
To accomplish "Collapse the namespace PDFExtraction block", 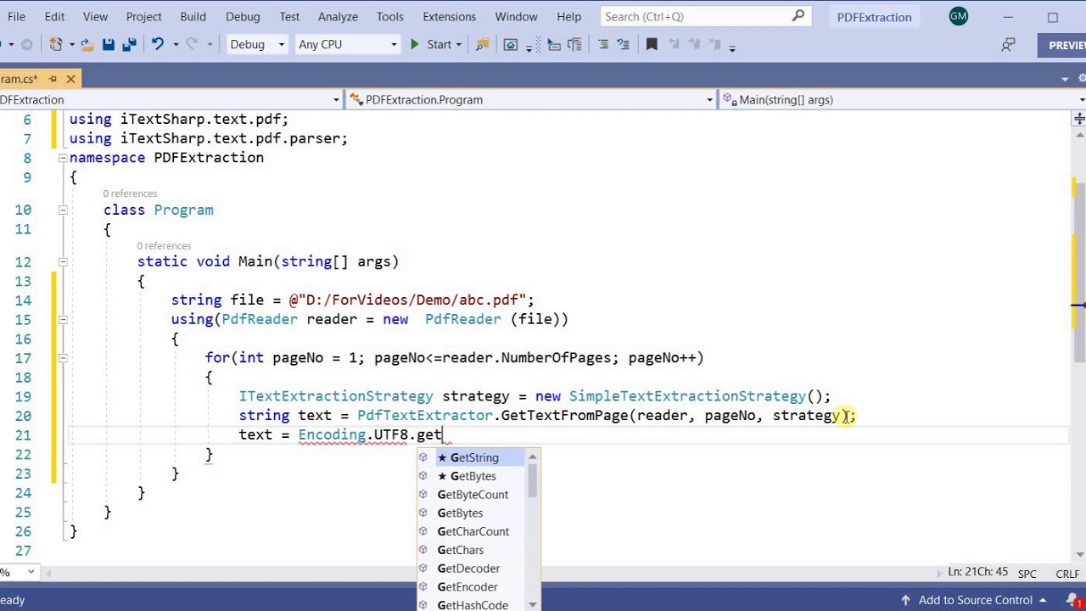I will click(63, 158).
